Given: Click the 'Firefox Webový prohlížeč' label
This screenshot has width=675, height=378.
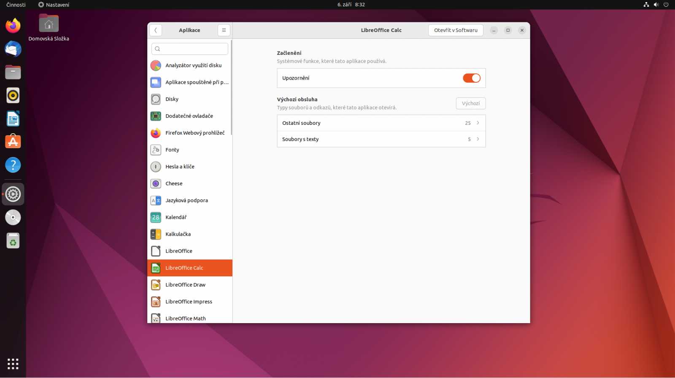Looking at the screenshot, I should [195, 133].
